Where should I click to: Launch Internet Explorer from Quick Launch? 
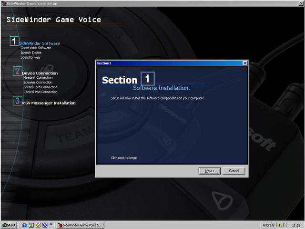coord(24,225)
